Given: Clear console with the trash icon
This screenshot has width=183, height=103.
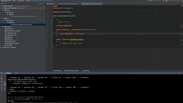Looking at the screenshot, I should [x=5, y=90].
